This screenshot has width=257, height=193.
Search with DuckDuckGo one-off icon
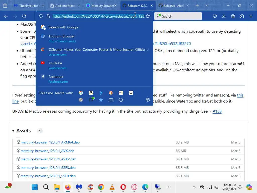(x=111, y=93)
